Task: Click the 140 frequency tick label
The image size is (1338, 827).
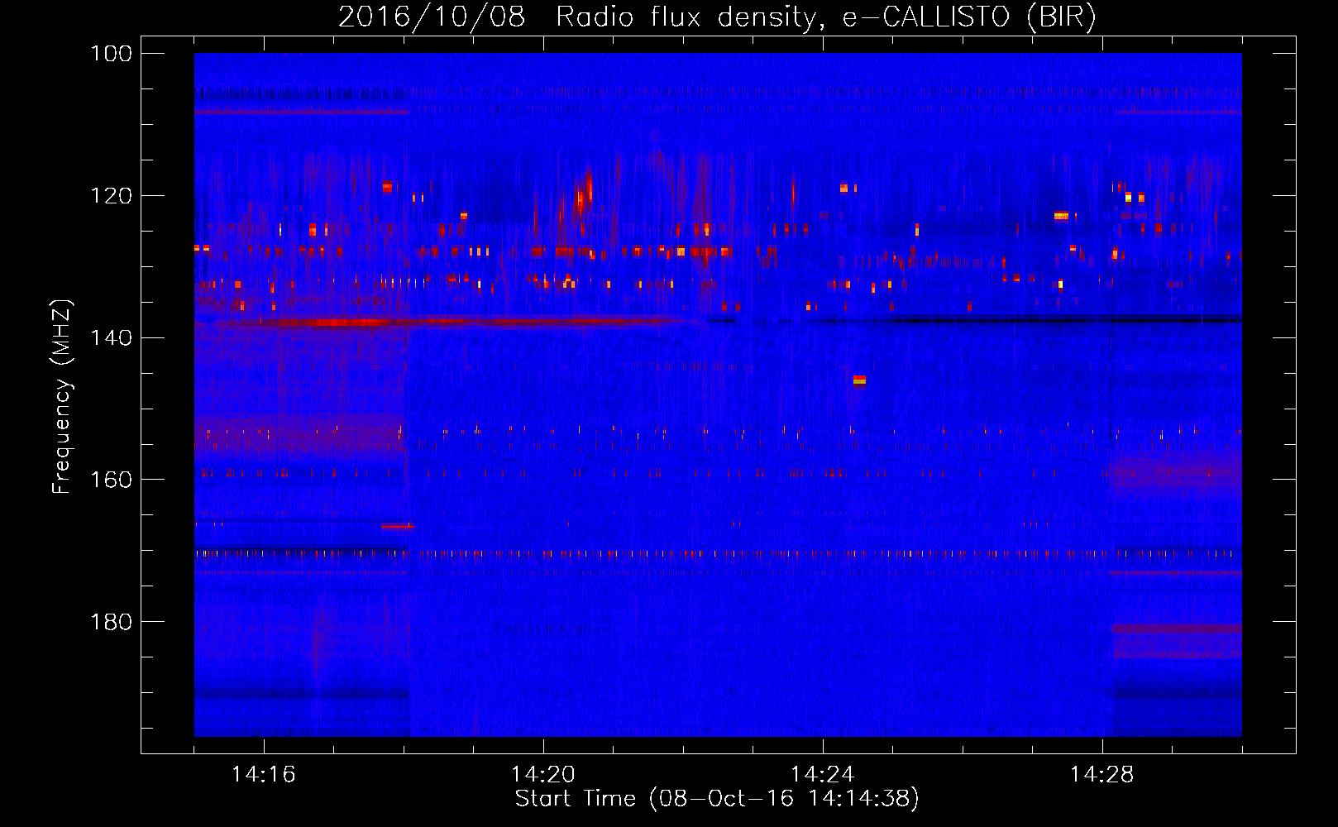Action: click(x=112, y=337)
